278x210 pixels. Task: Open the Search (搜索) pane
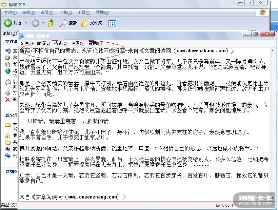(68, 23)
